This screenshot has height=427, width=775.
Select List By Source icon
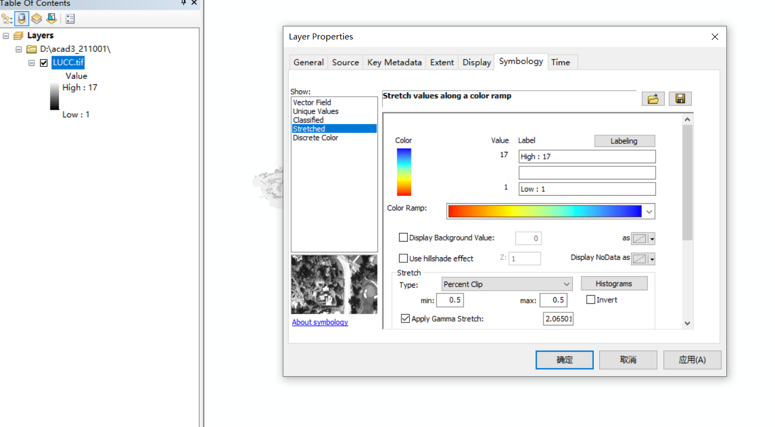(22, 19)
